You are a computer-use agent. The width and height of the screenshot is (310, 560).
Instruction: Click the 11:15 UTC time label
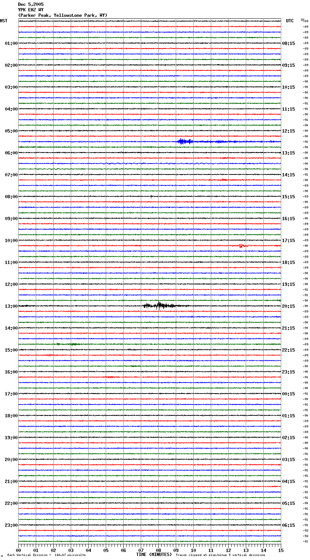coord(288,109)
